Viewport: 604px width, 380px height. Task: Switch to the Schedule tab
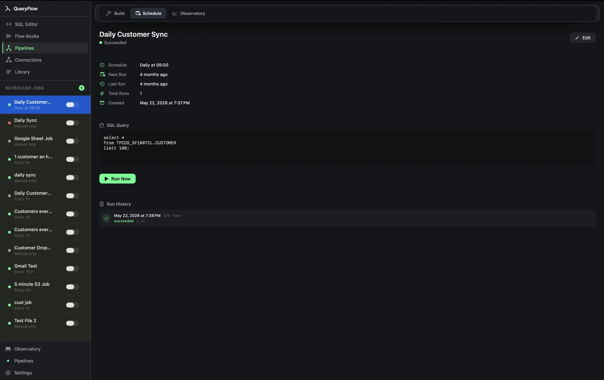tap(149, 13)
